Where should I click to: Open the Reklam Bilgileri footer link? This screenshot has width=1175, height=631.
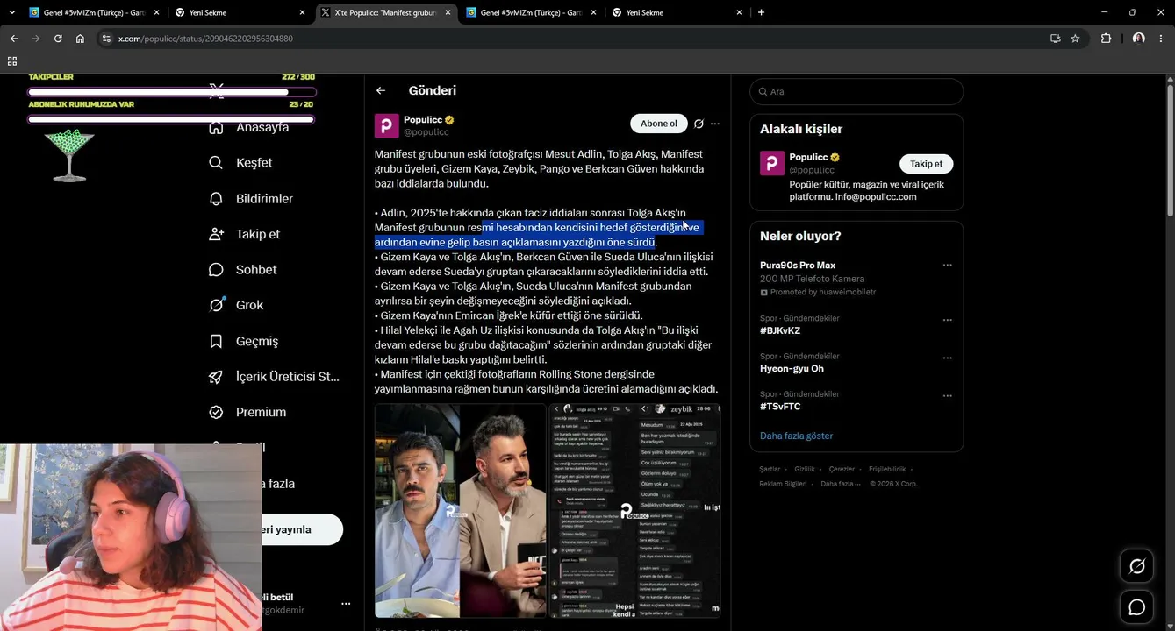click(x=783, y=484)
